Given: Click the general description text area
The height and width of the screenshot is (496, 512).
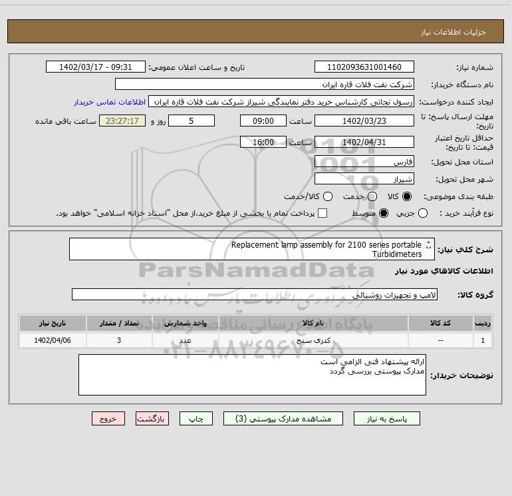Looking at the screenshot, I should (x=252, y=249).
